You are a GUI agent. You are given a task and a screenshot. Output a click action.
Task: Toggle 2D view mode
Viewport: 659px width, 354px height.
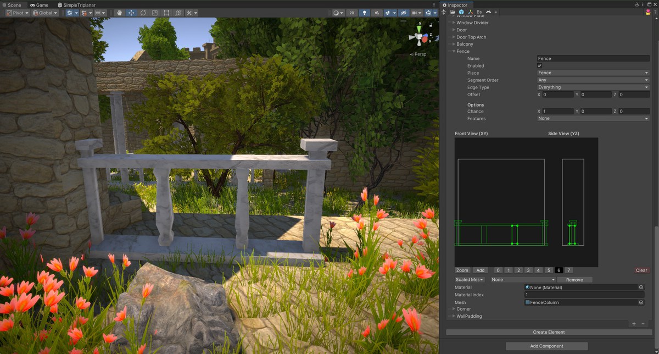352,13
